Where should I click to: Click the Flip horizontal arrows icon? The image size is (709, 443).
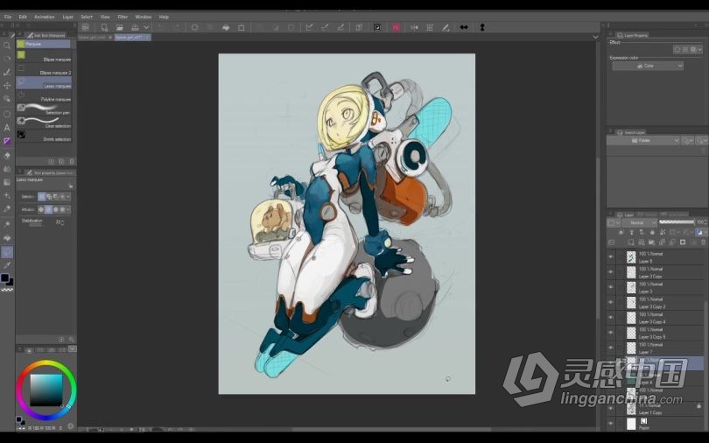[x=464, y=27]
